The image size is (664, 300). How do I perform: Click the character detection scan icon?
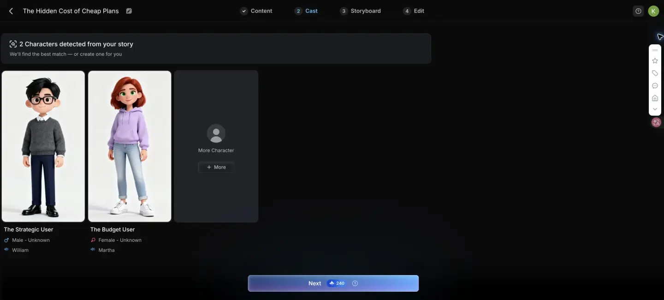pyautogui.click(x=13, y=44)
